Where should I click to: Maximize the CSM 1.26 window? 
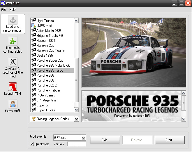point(181,3)
